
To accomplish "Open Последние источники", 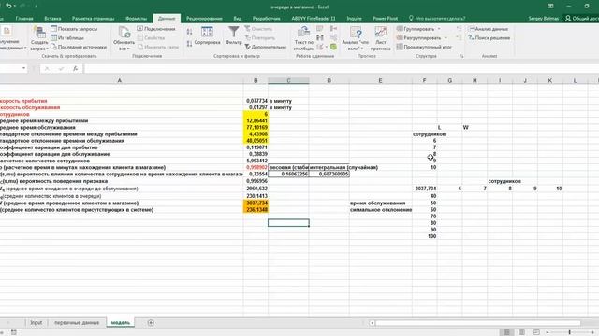I will (x=79, y=47).
